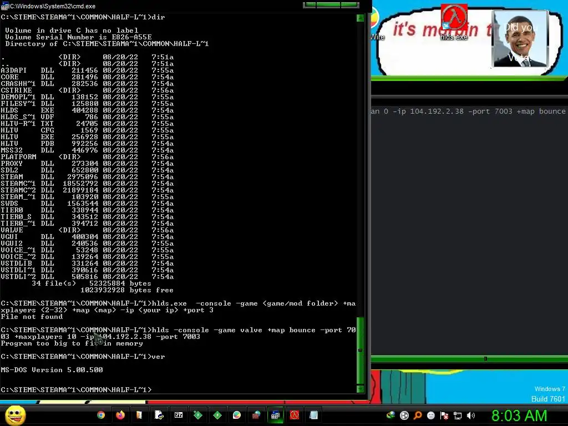The image size is (568, 426).
Task: Click the 'File not found' message
Action: tap(32, 317)
